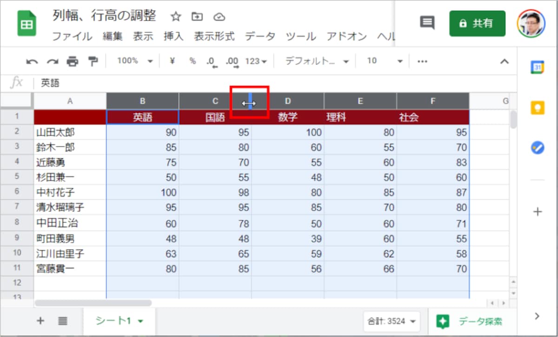This screenshot has width=558, height=337.
Task: Open the comment history icon
Action: [427, 23]
